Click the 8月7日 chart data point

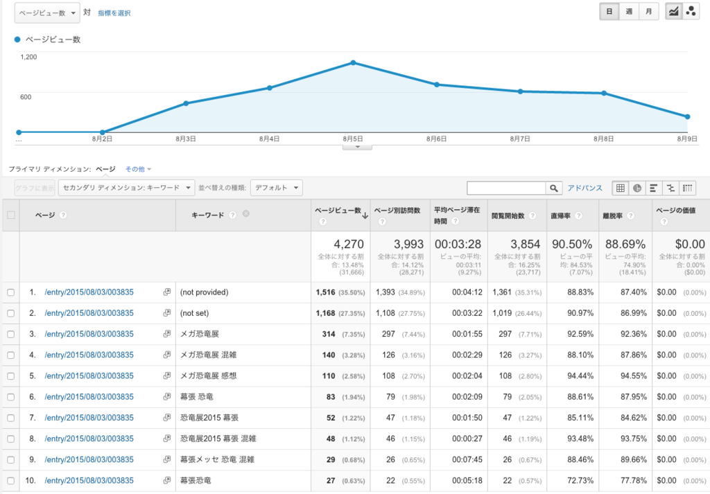click(x=520, y=91)
